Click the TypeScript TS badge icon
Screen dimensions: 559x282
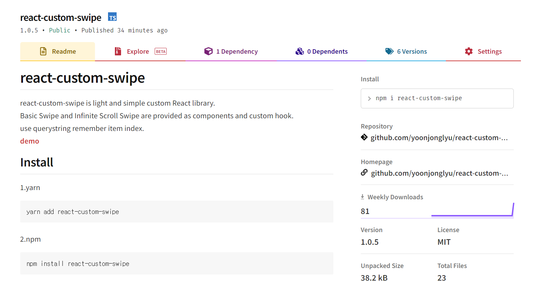coord(112,17)
